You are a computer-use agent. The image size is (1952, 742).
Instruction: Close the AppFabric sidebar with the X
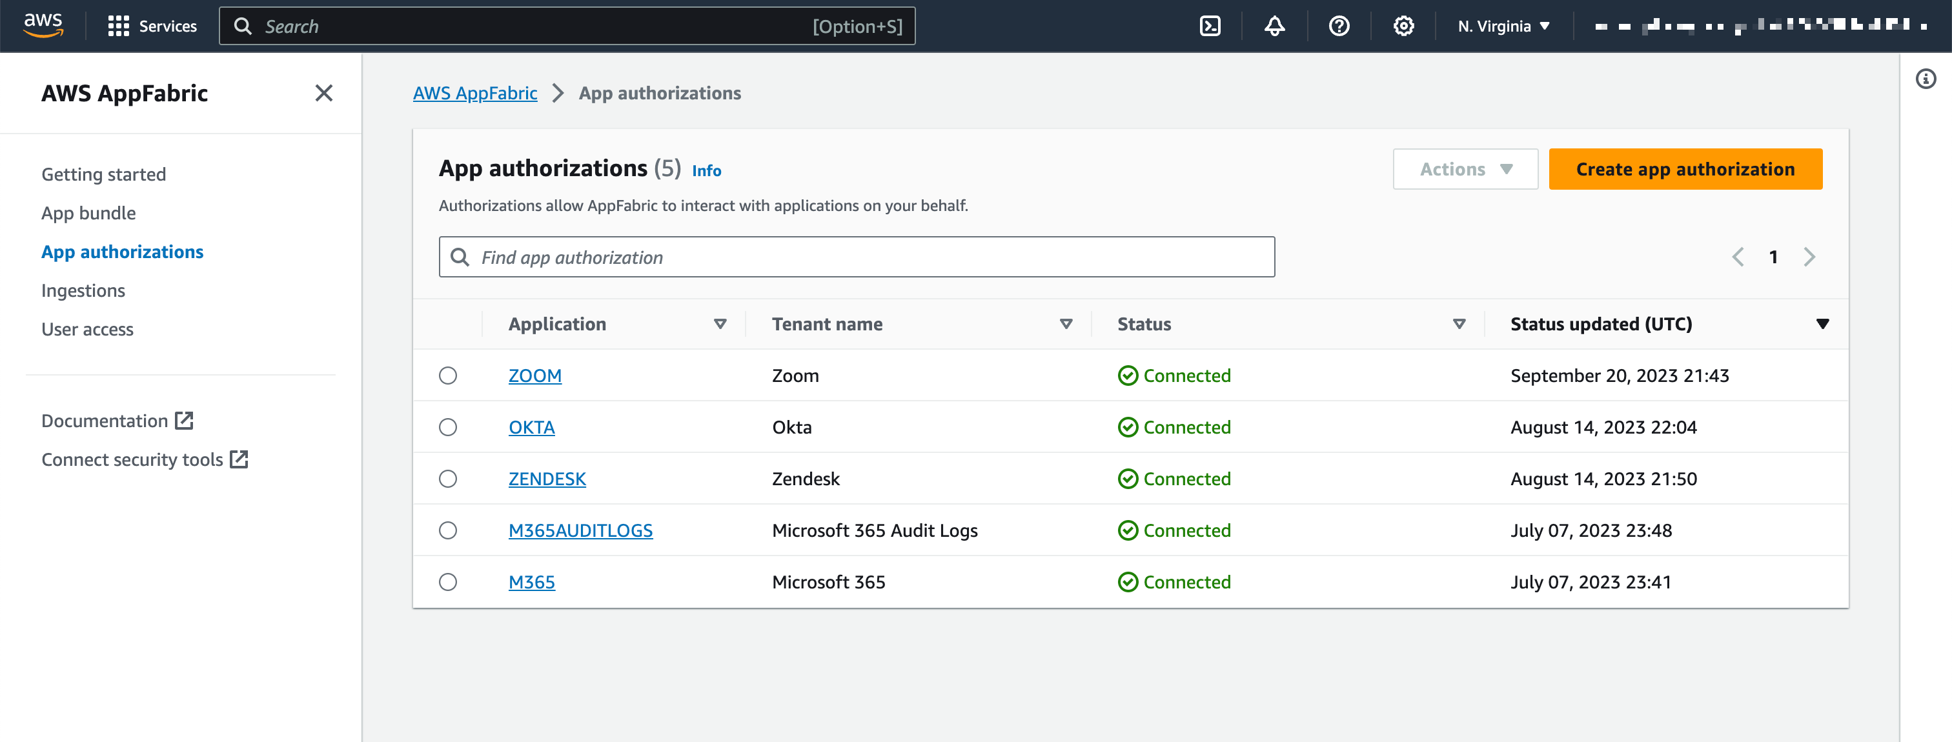click(324, 92)
